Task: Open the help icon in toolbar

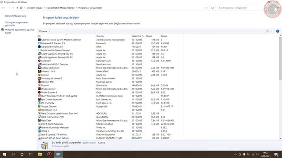Action: (278, 31)
